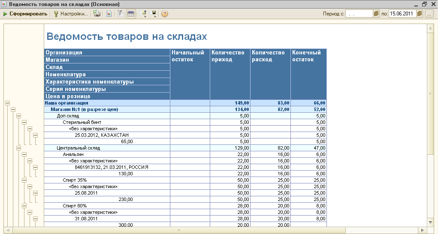Open calendar for the 'по' date field

click(420, 13)
